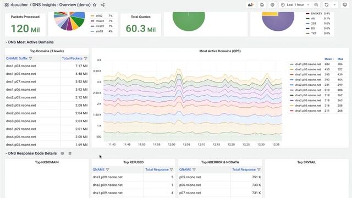This screenshot has height=198, width=352.
Task: Share the dashboard via share icon
Action: 103,5
